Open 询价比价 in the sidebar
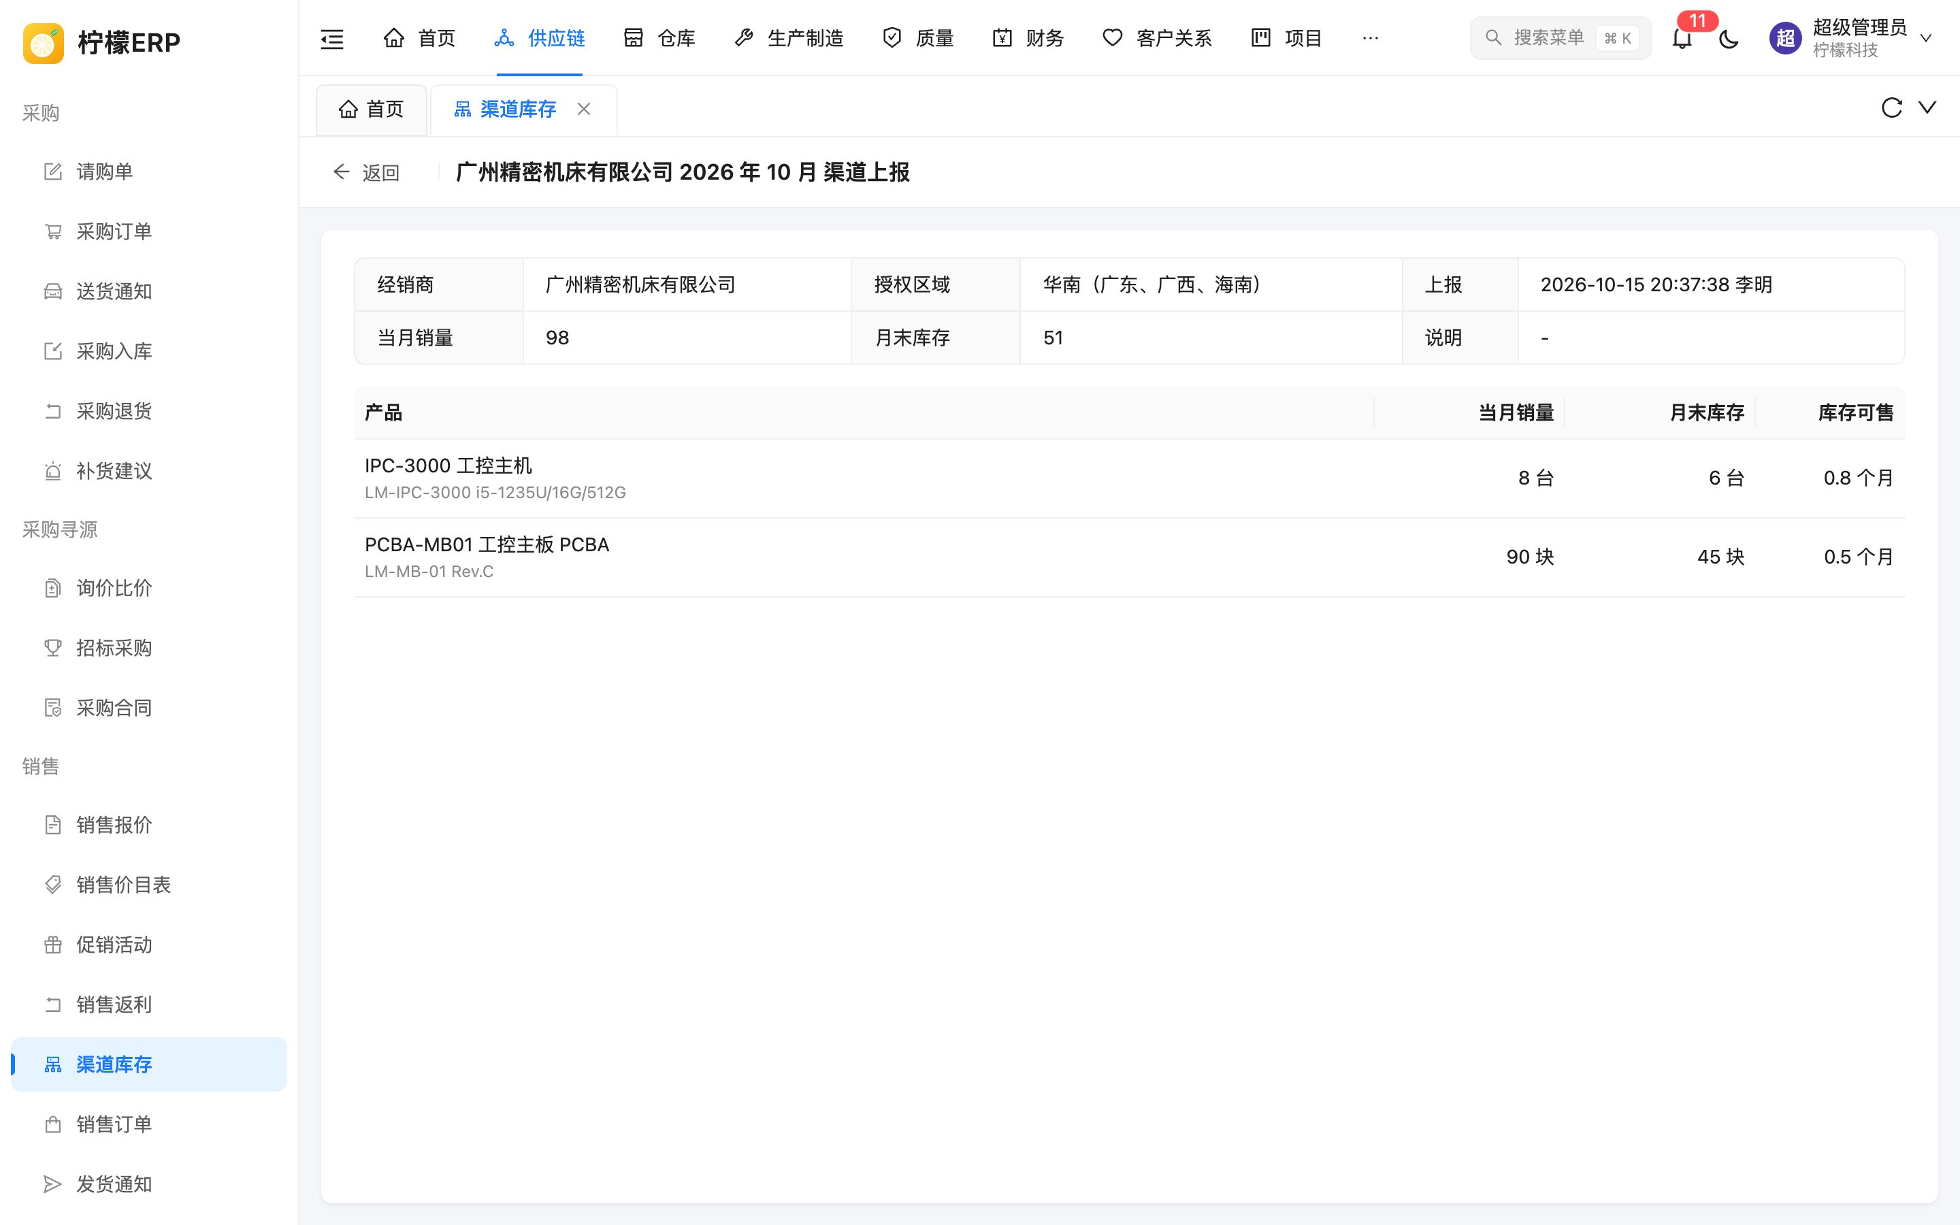Viewport: 1960px width, 1225px height. (x=149, y=588)
